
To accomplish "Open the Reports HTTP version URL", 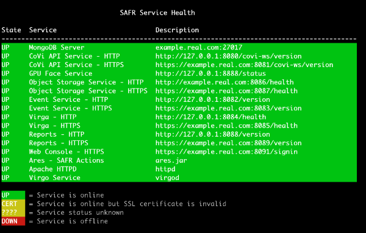I will click(213, 134).
